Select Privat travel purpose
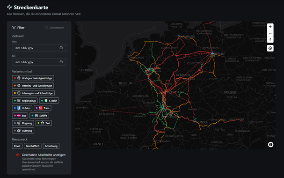Screen dimensions: 284x178 point(17,146)
